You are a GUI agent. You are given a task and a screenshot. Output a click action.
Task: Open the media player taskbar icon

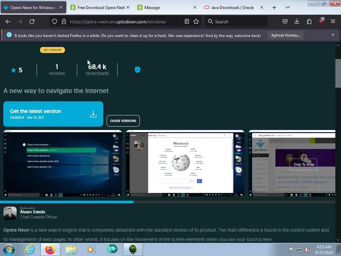coord(91,249)
